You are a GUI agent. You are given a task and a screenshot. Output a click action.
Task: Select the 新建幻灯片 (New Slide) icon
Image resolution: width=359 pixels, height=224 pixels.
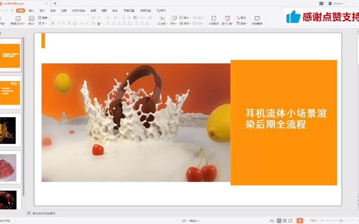pyautogui.click(x=17, y=18)
